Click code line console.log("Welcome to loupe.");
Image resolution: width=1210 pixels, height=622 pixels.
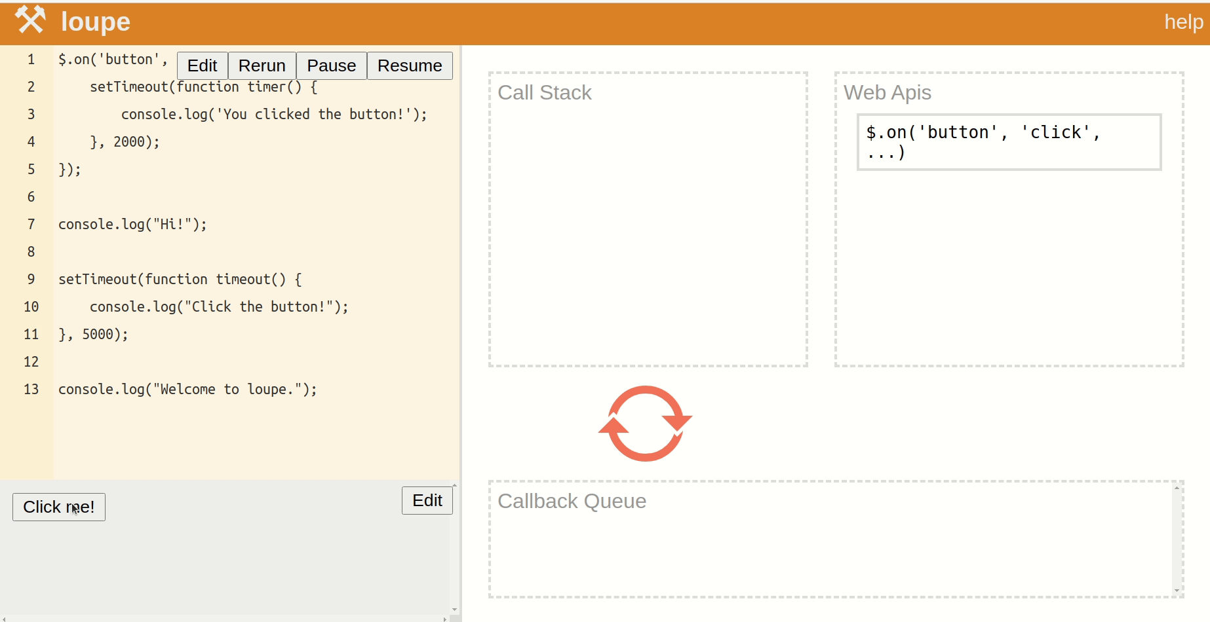click(187, 389)
